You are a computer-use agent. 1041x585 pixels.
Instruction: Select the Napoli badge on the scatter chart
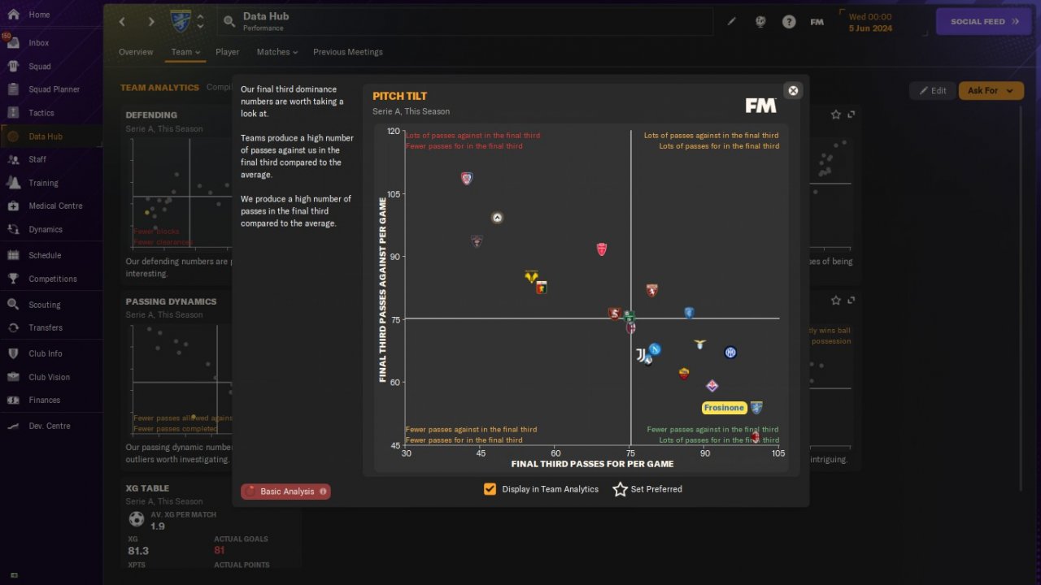(655, 349)
